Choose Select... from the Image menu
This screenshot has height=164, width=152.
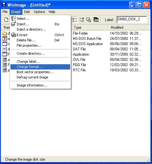(x=40, y=19)
